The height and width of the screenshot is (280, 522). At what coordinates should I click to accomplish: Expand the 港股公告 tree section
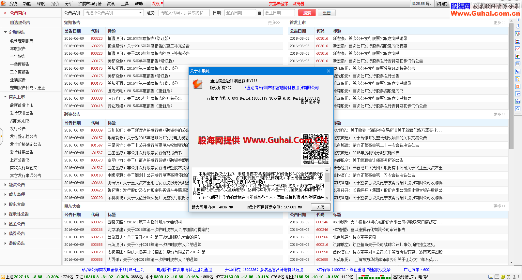click(5, 243)
